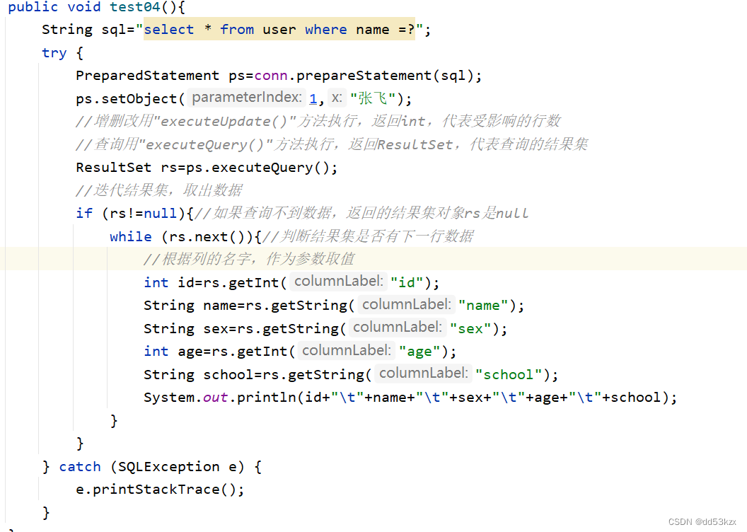
Task: Click the test04 method name
Action: (x=134, y=7)
